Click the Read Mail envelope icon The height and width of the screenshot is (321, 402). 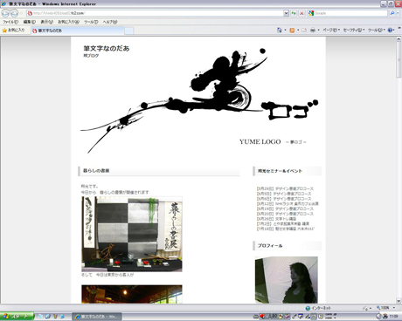tap(304, 30)
